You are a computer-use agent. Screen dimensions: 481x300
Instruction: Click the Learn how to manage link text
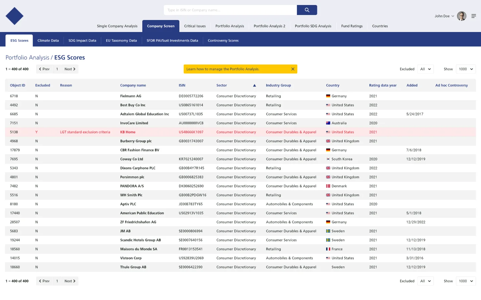tap(223, 69)
